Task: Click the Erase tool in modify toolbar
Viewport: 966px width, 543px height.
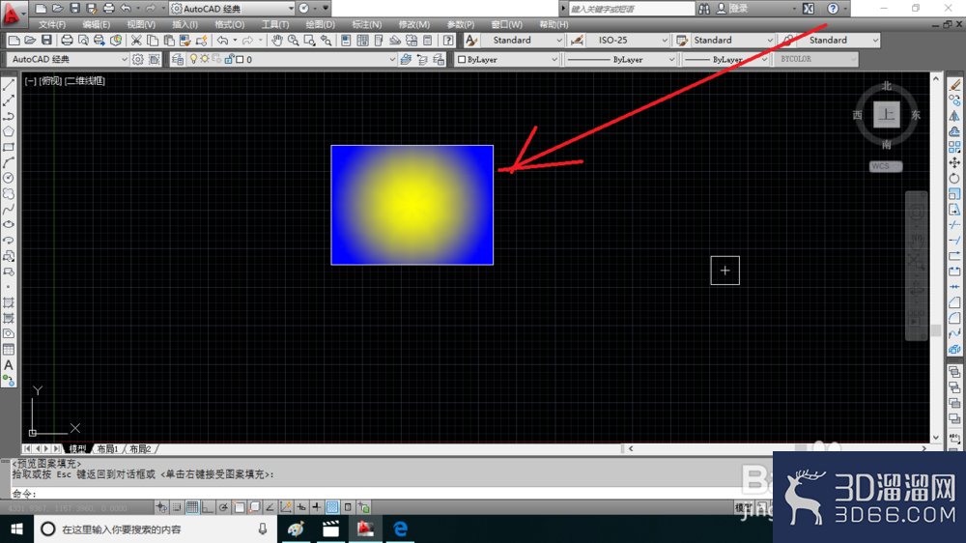Action: click(954, 85)
